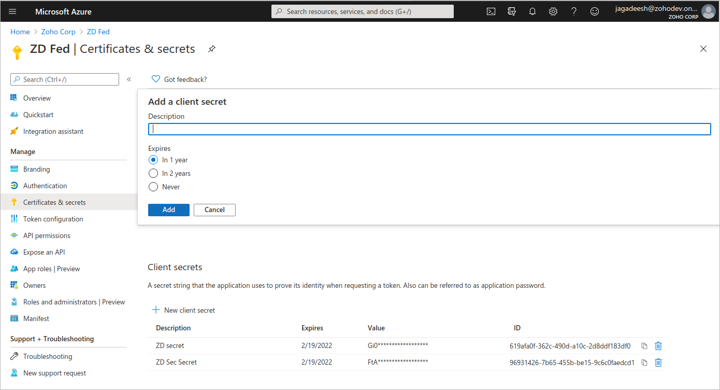Click the Got feedback heart icon
Viewport: 720px width, 390px height.
(x=155, y=79)
